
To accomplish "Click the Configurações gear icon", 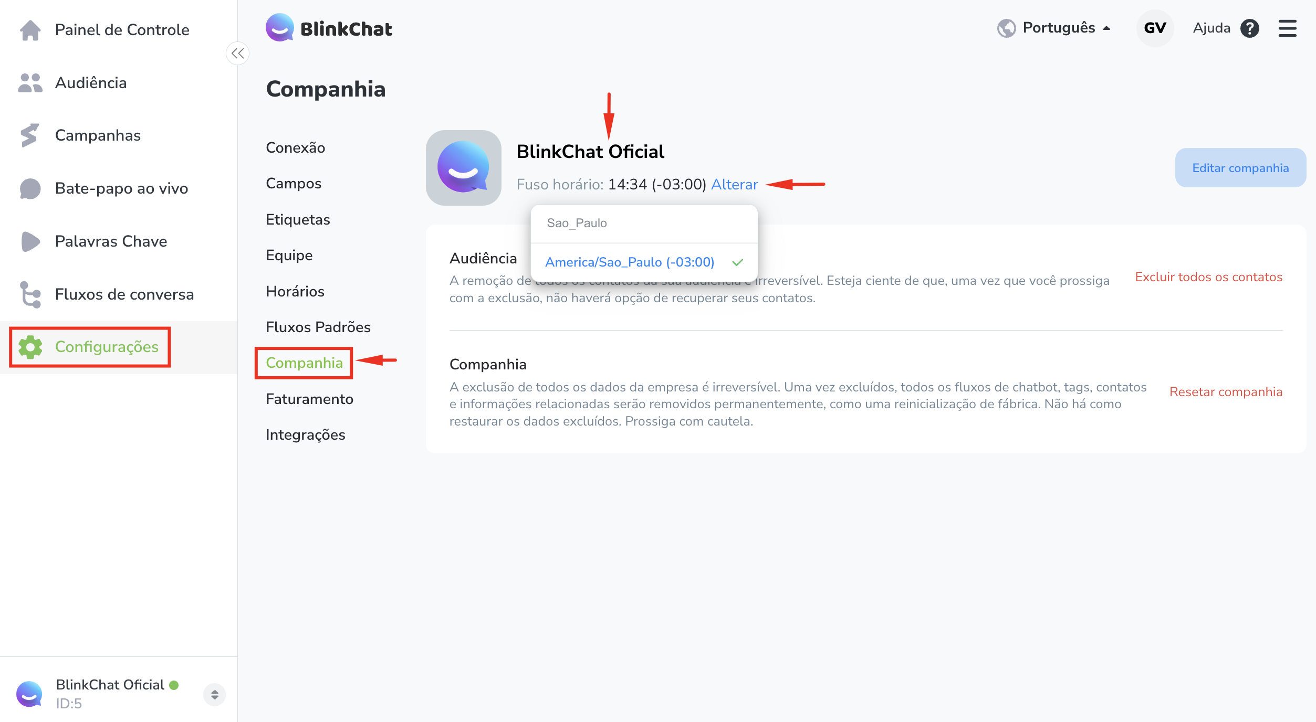I will (30, 347).
